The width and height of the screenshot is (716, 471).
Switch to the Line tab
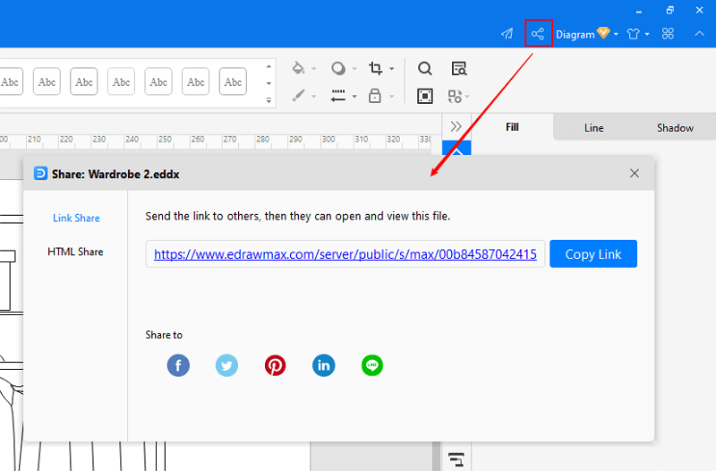coord(593,128)
